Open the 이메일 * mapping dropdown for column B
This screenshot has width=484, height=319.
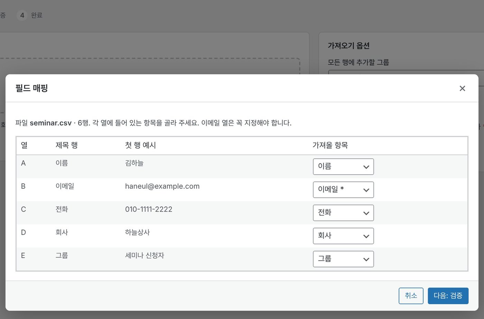click(343, 190)
